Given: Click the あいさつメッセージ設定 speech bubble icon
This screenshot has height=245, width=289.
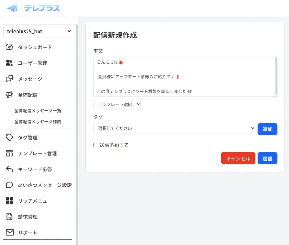Looking at the screenshot, I should (9, 185).
